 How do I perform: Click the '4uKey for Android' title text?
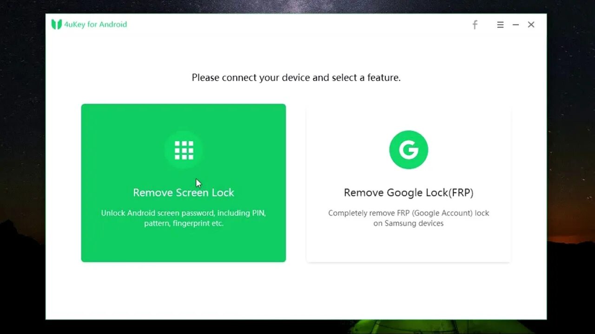96,25
